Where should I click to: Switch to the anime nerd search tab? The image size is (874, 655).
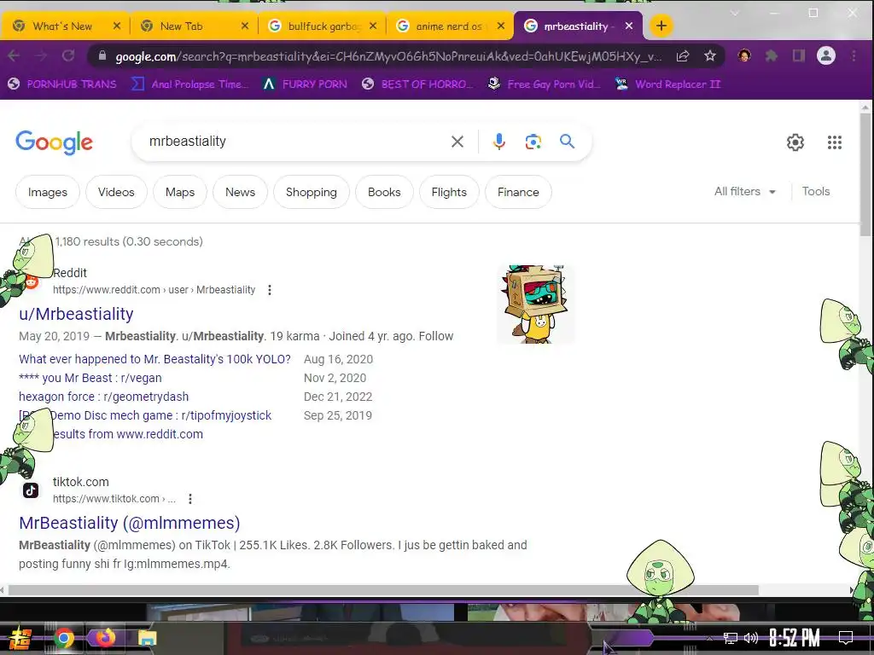(449, 26)
